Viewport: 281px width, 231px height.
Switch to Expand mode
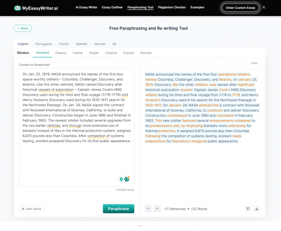tap(129, 53)
